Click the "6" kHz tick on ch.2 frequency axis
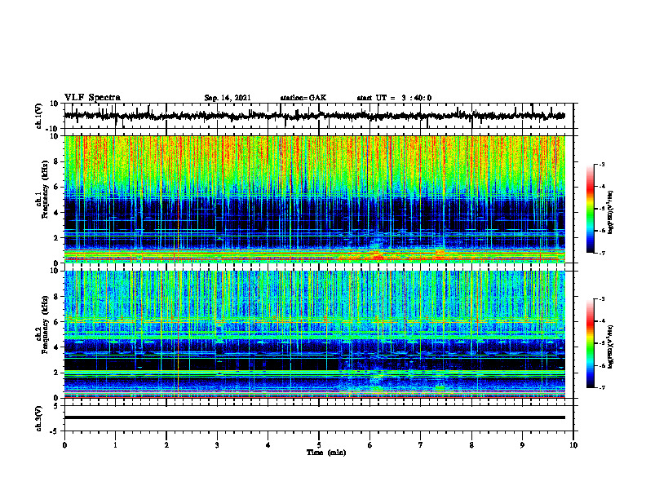This screenshot has height=499, width=646. 56,322
